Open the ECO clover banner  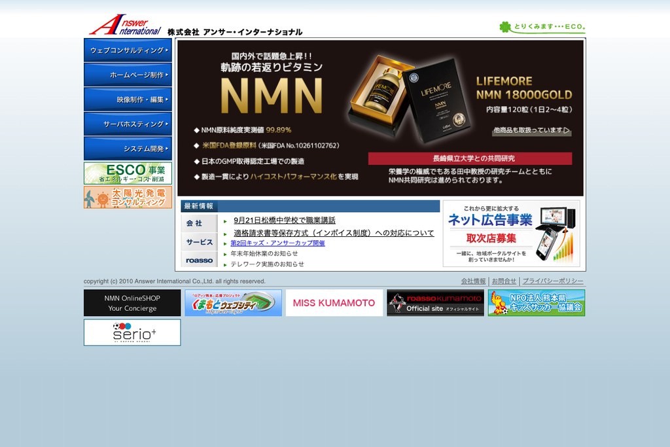(x=542, y=27)
